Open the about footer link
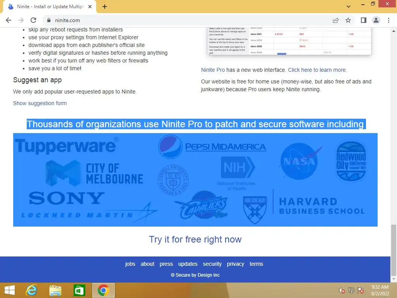The width and height of the screenshot is (397, 298). coord(147,264)
